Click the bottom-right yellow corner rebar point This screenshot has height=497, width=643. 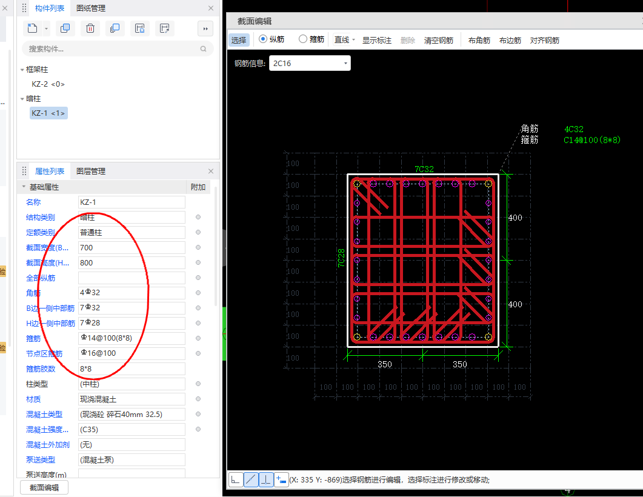tap(488, 336)
